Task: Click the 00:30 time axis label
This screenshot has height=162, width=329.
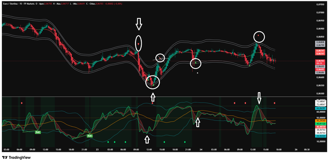Action: 307,150
